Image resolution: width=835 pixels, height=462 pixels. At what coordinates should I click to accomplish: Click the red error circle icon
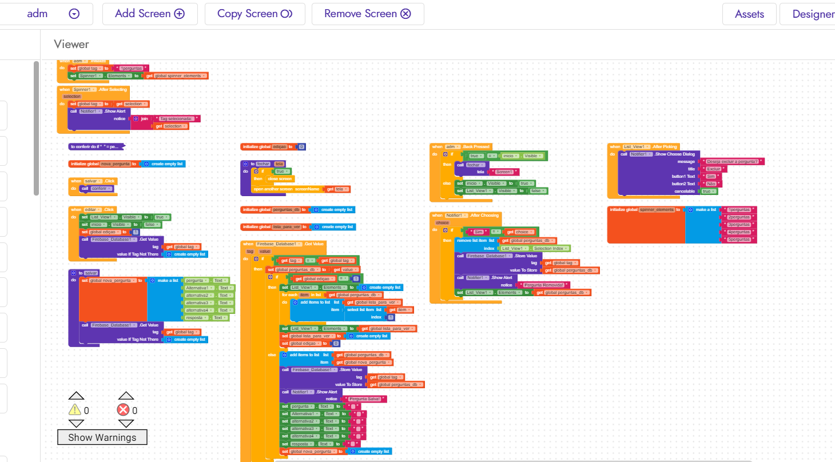123,409
